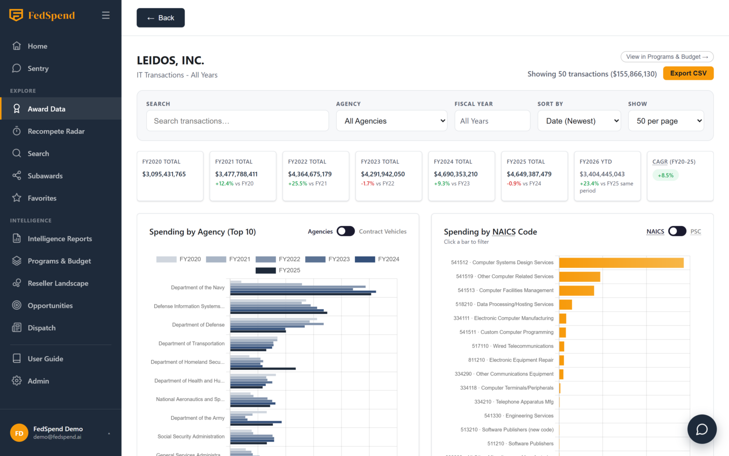Open Recompete Radar menu item
The image size is (729, 456).
pyautogui.click(x=61, y=131)
